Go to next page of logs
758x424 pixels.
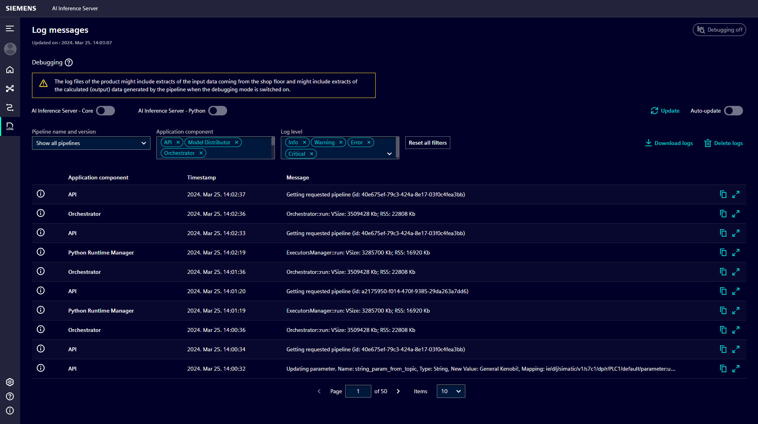tap(398, 391)
